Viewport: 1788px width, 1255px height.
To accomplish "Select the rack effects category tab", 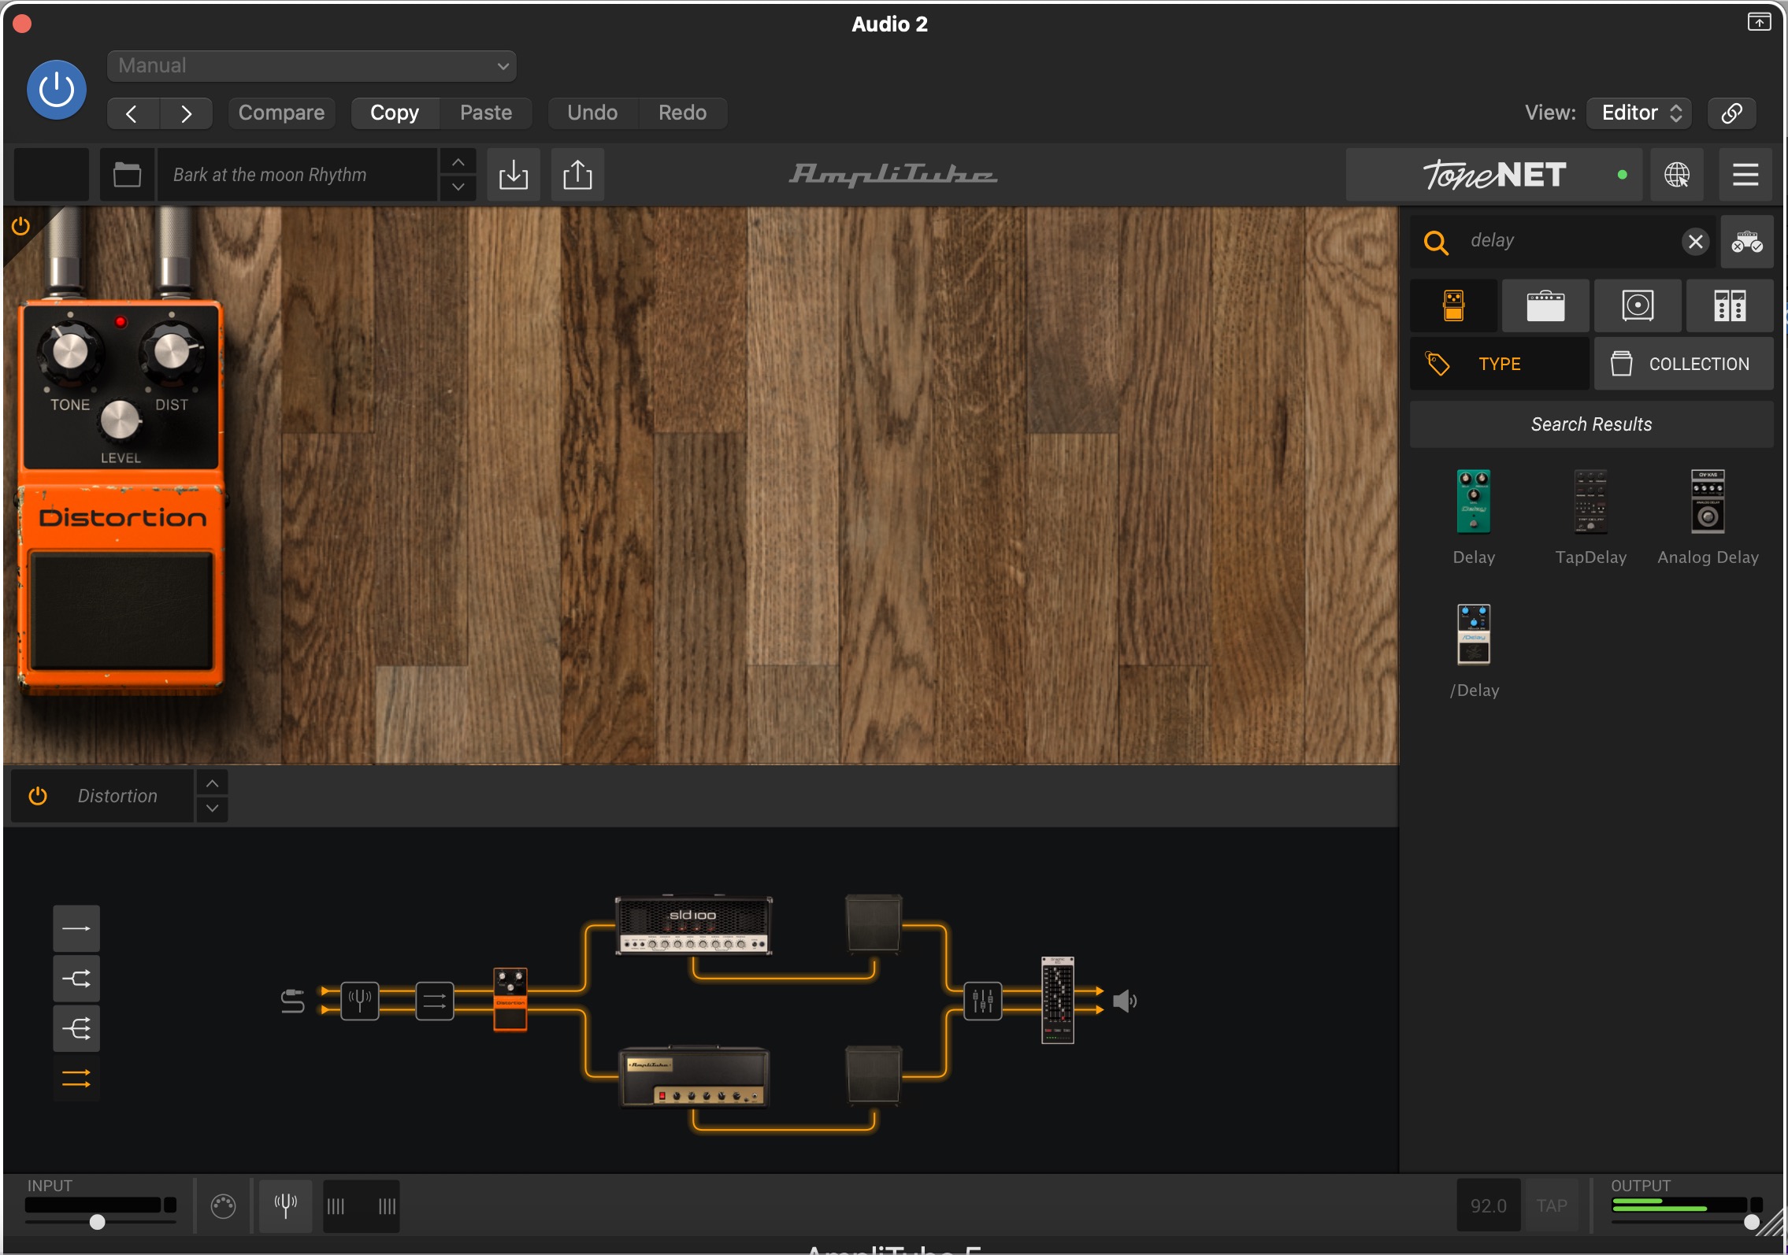I will (x=1730, y=305).
